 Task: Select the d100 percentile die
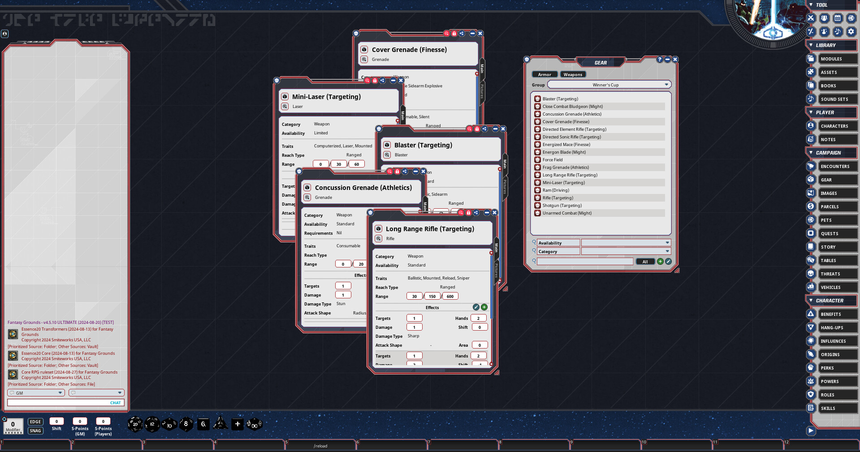pos(254,424)
